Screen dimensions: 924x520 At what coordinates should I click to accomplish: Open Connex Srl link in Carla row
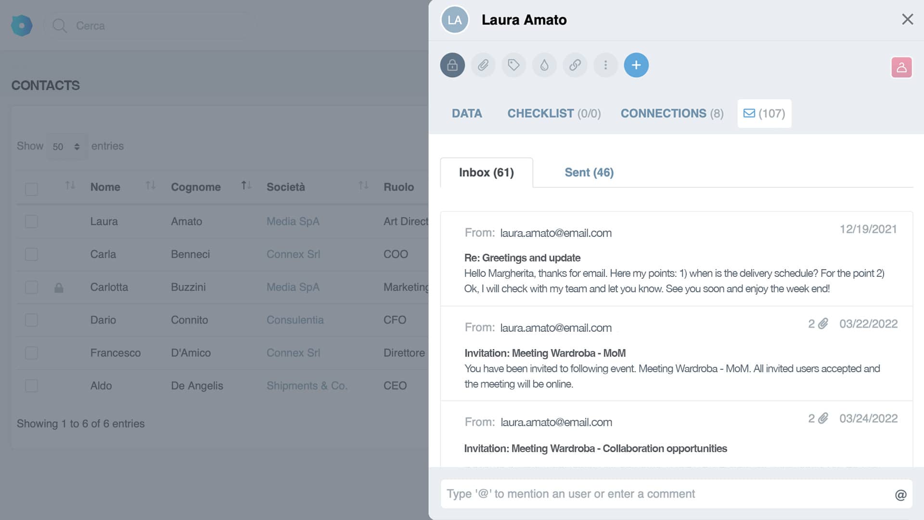293,254
